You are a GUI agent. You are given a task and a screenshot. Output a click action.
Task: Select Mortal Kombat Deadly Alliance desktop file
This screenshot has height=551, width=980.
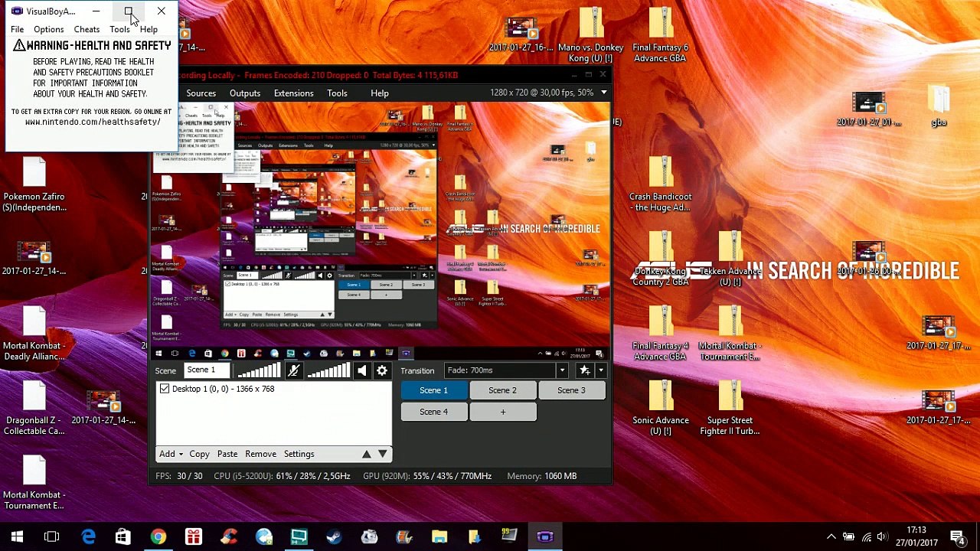point(34,334)
